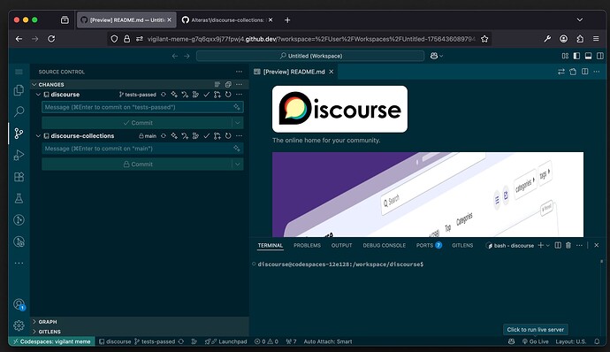Open the Search view in activity bar

tap(19, 111)
